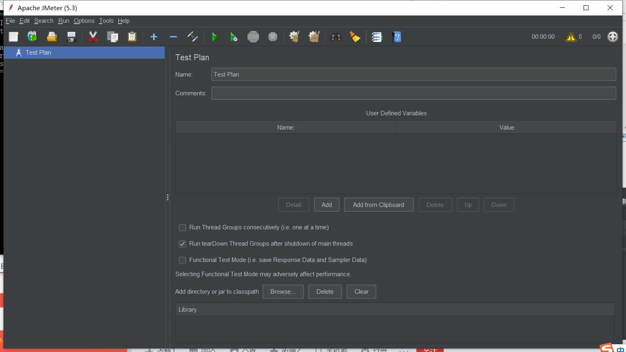Enable Run Thread Groups consecutively checkbox
The height and width of the screenshot is (352, 626).
(x=182, y=228)
